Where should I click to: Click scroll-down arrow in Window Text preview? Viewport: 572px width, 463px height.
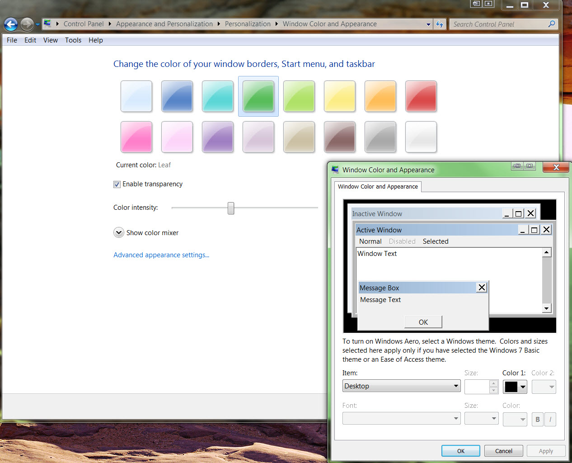tap(547, 308)
